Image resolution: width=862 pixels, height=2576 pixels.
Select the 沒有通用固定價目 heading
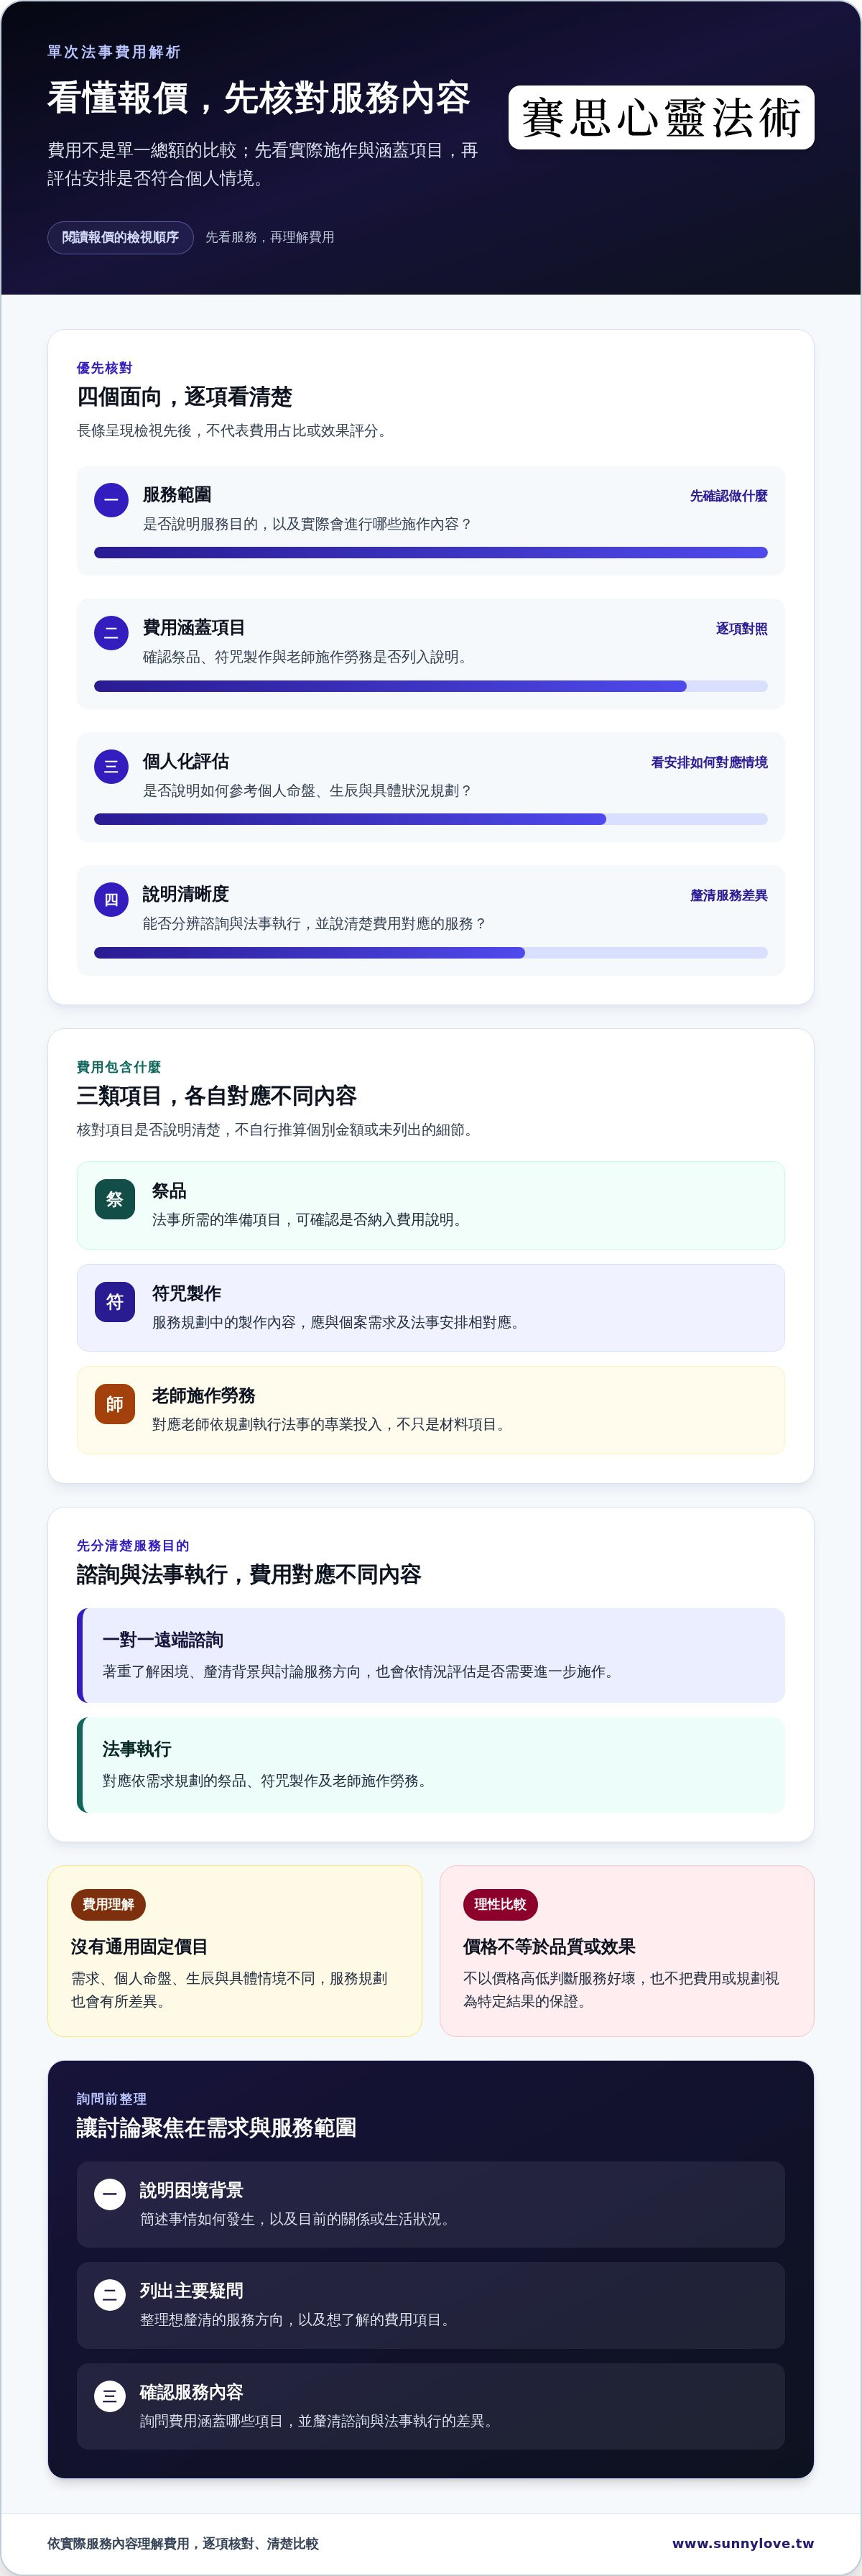(139, 1946)
